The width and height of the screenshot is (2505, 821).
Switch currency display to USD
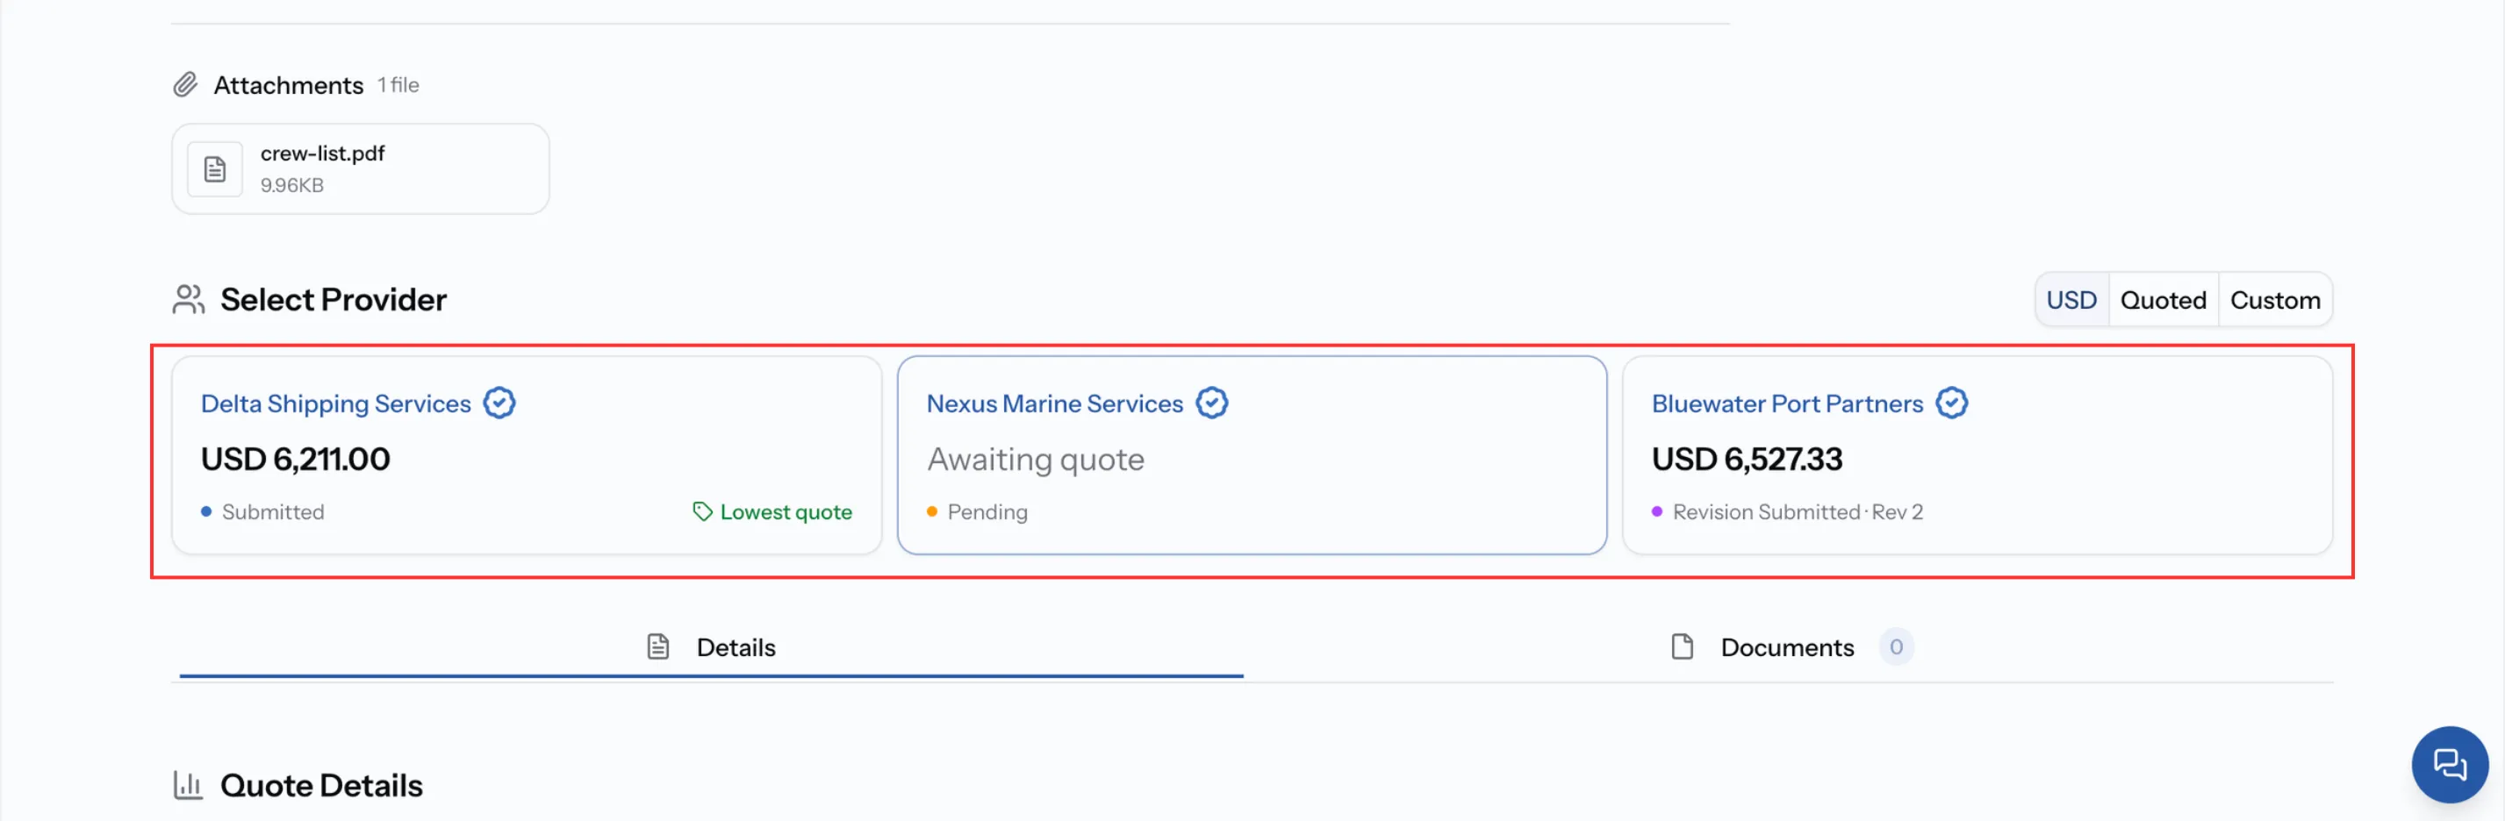pyautogui.click(x=2071, y=299)
